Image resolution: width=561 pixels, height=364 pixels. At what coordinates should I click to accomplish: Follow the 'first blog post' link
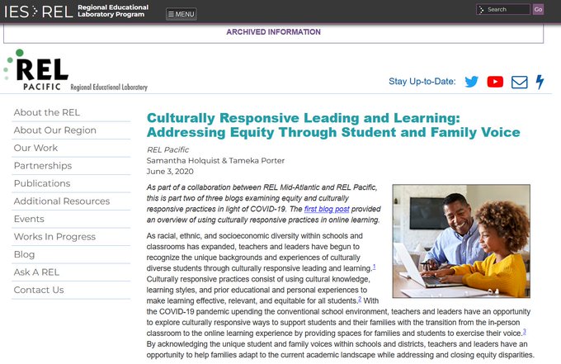[327, 209]
